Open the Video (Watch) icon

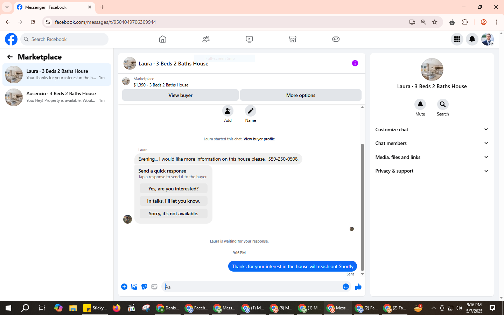coord(249,39)
